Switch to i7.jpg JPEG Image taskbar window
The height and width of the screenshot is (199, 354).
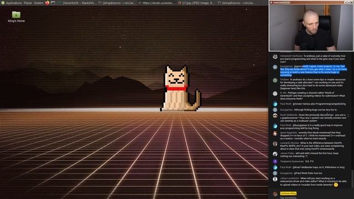[x=196, y=3]
